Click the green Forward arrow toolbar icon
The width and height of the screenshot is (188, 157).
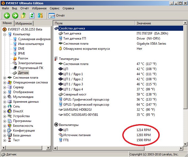[15, 16]
